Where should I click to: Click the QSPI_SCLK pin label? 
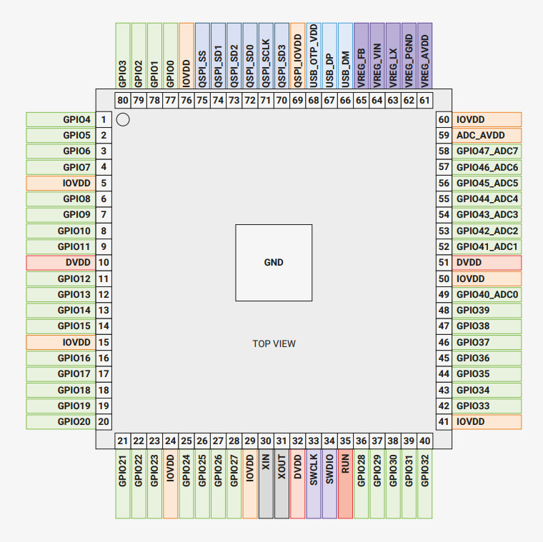tap(266, 56)
